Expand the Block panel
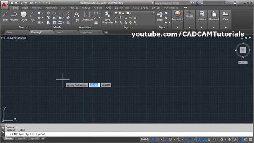This screenshot has width=254, height=143. pos(163,27)
